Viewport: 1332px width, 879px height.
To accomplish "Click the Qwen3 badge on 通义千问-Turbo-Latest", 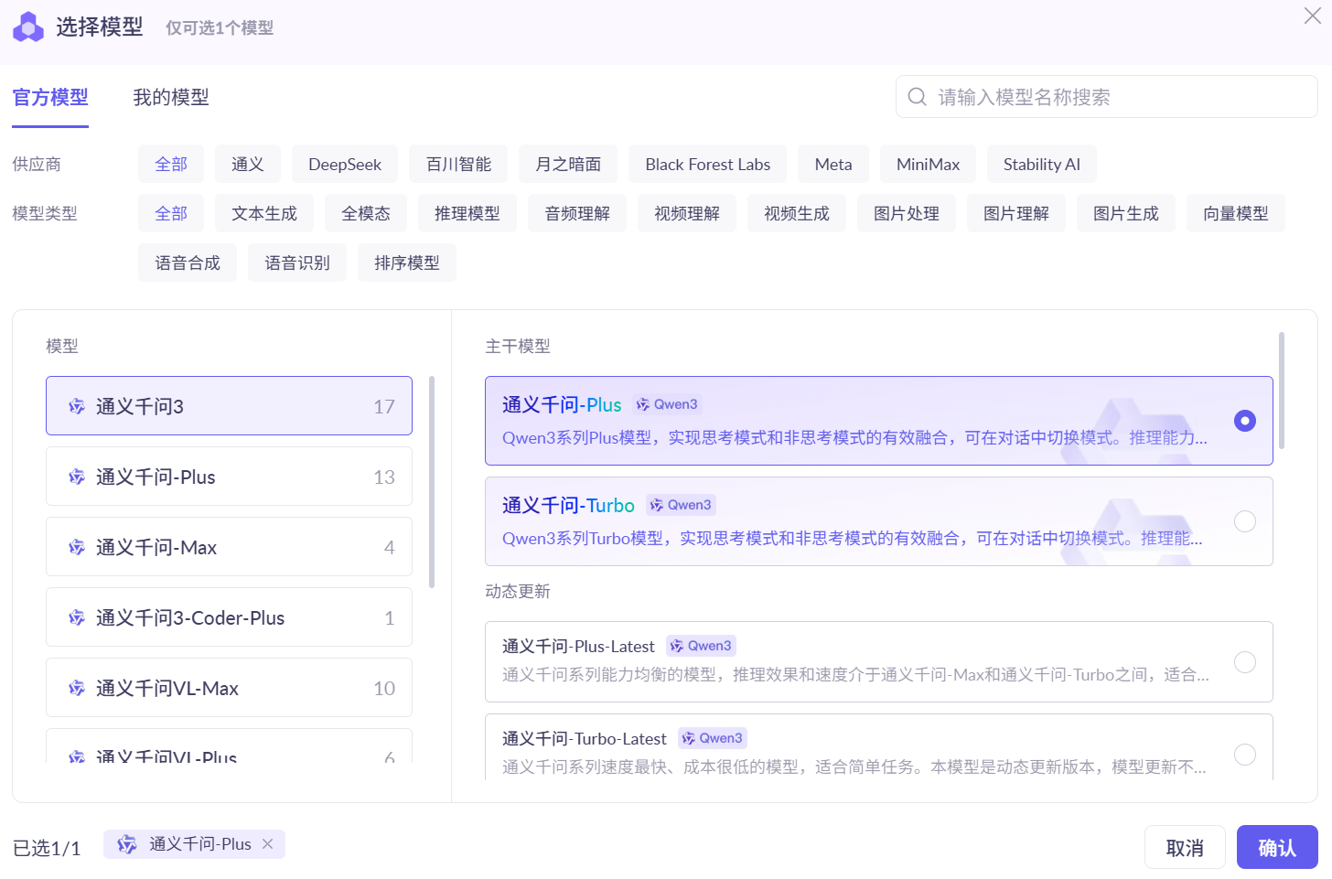I will pyautogui.click(x=713, y=738).
